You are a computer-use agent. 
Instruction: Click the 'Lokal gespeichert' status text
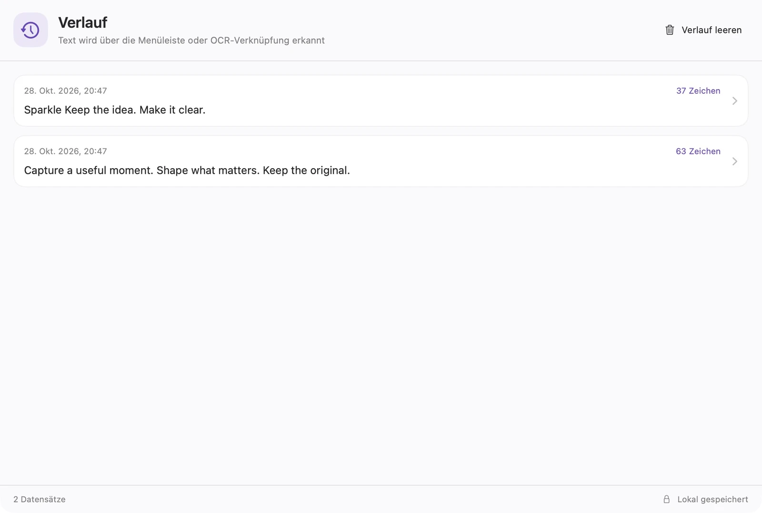(712, 499)
